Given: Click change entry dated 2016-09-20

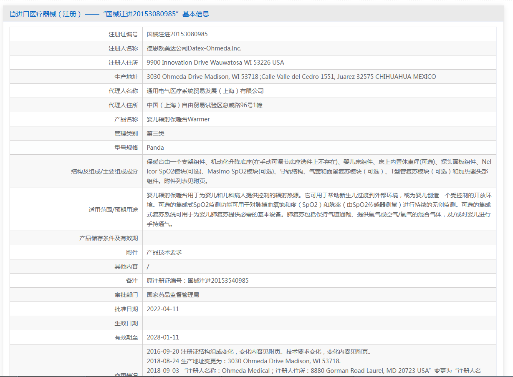Looking at the screenshot, I should click(259, 352).
